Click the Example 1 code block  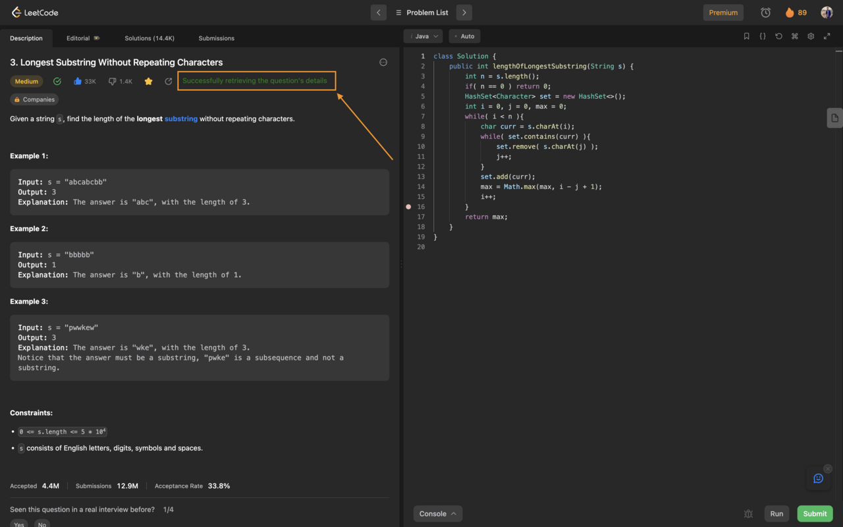(200, 192)
